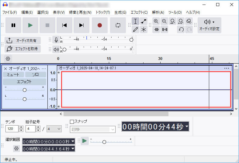Toggle ミュート on the track
Viewport: 239px width, 163px height.
(x=13, y=75)
